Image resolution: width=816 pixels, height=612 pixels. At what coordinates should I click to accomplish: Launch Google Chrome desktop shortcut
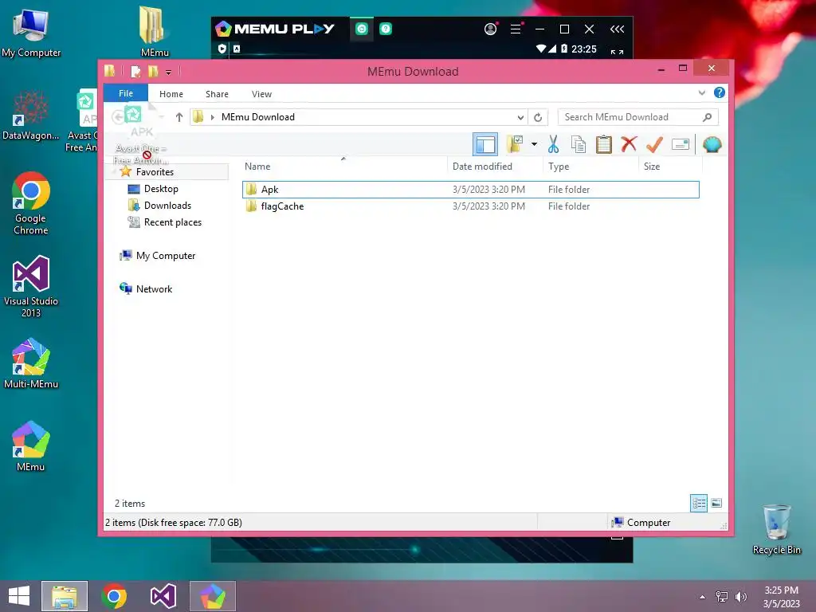[x=31, y=203]
